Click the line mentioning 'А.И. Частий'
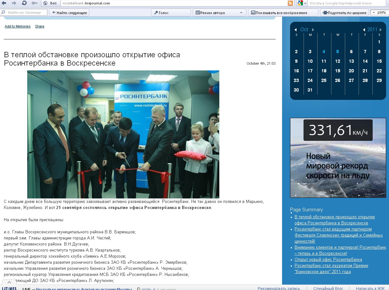Viewport: 389px width, 290px height. pyautogui.click(x=57, y=238)
